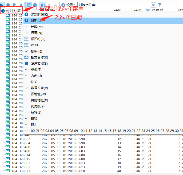This screenshot has height=175, width=183.
Task: Click identifier 718 in row count 37
Action: [150, 159]
